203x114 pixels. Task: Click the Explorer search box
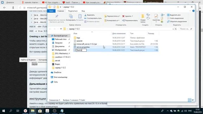pos(186,29)
